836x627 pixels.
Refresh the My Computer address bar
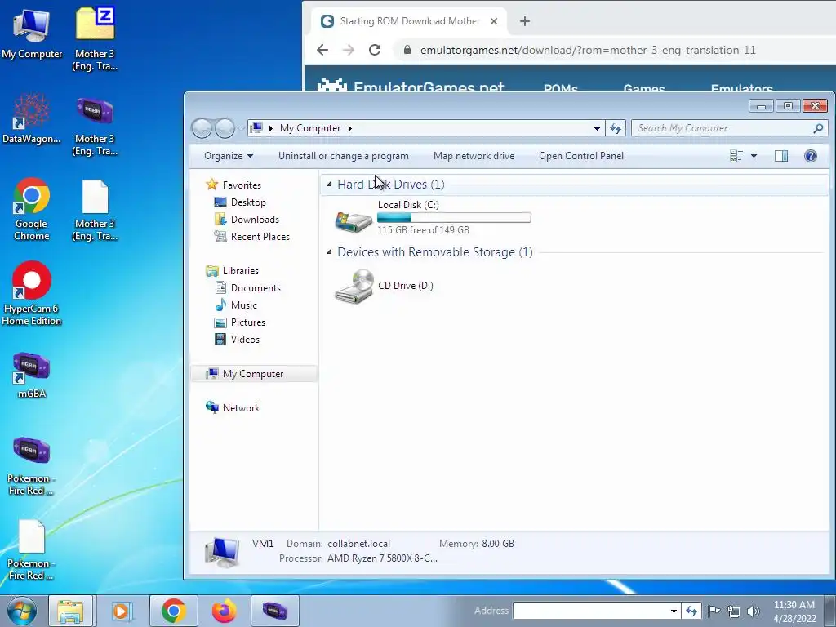[x=616, y=128]
